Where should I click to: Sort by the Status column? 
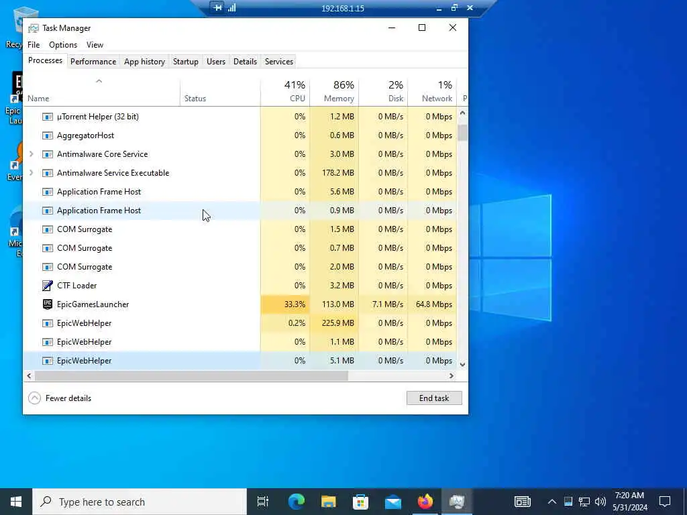[x=220, y=92]
